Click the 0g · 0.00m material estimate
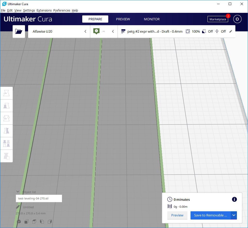The height and width of the screenshot is (228, 248). click(x=181, y=207)
